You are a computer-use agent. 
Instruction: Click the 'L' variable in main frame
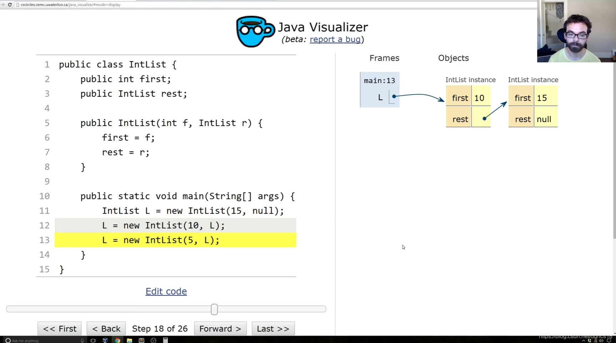pyautogui.click(x=380, y=97)
